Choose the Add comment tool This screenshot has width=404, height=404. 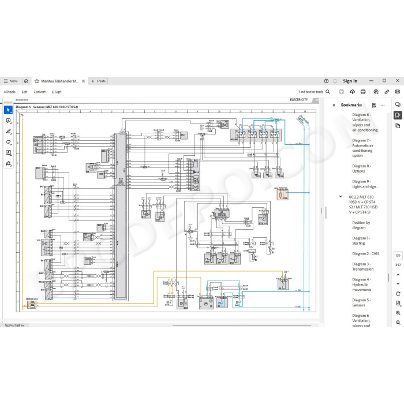8,121
